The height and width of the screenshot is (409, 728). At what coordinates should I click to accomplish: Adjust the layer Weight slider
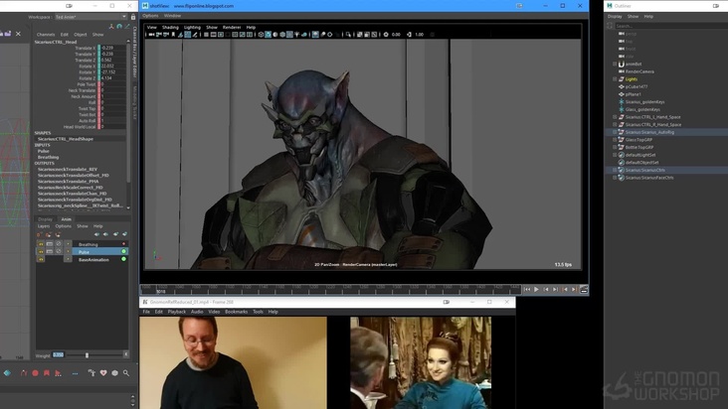coord(87,354)
